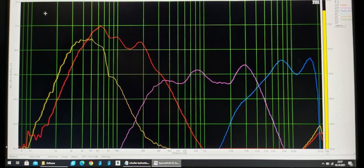Viewport: 364px width, 168px height.
Task: Click the yellow peak level meter bar
Action: [326, 79]
